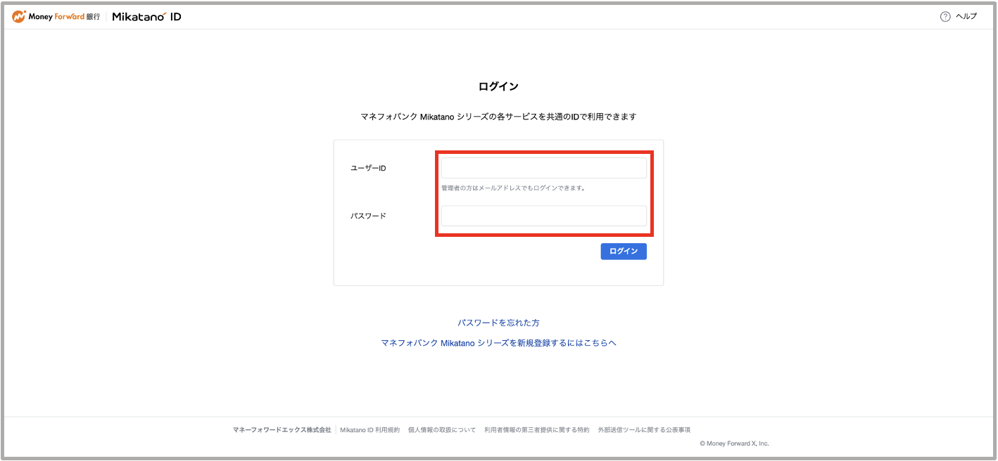
Task: Click the マネーフォワードエックス株式会社 footer text
Action: tap(282, 430)
